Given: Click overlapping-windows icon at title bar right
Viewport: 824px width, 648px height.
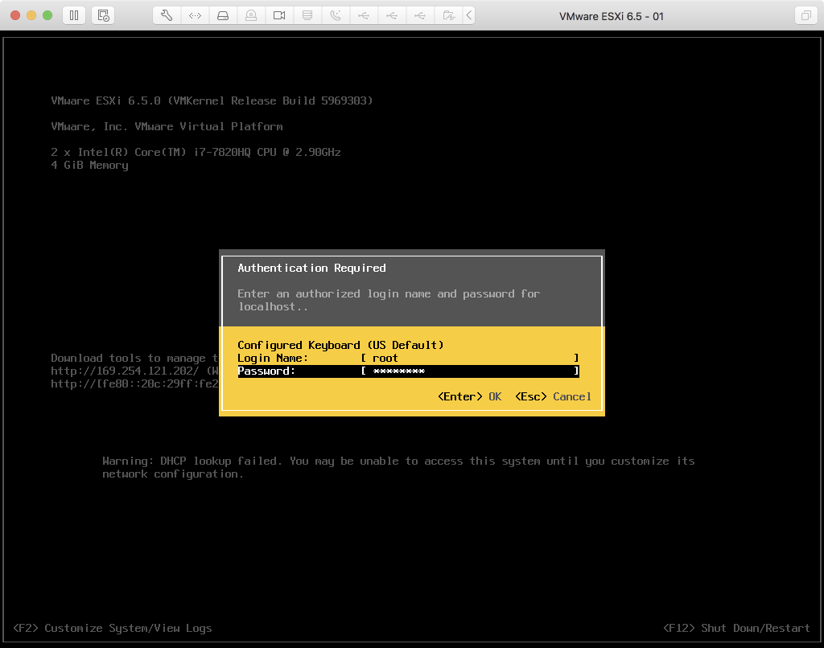Looking at the screenshot, I should (x=805, y=15).
